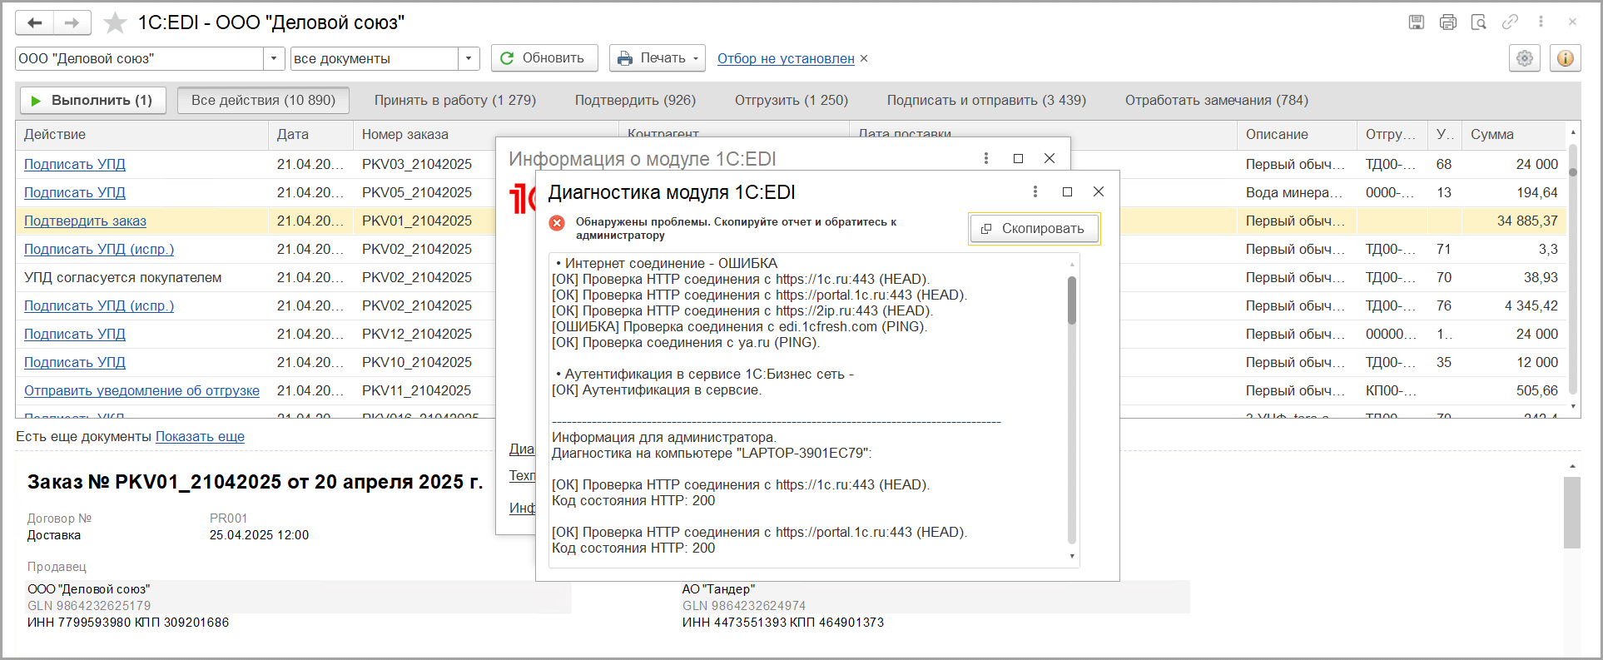Viewport: 1603px width, 660px height.
Task: Sort by the Описание column header
Action: 1297,134
